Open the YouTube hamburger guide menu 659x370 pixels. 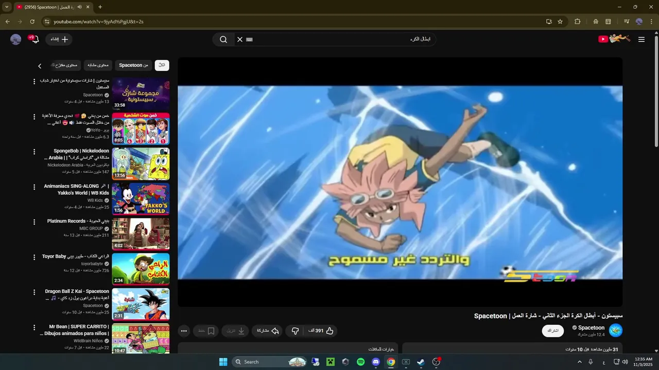(x=641, y=39)
